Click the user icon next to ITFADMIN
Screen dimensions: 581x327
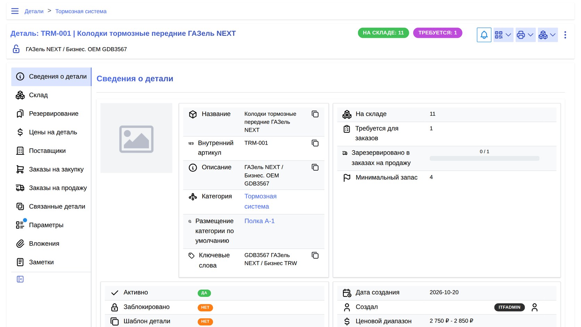534,307
